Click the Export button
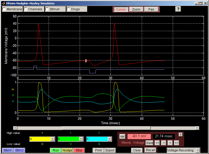 click(x=110, y=150)
